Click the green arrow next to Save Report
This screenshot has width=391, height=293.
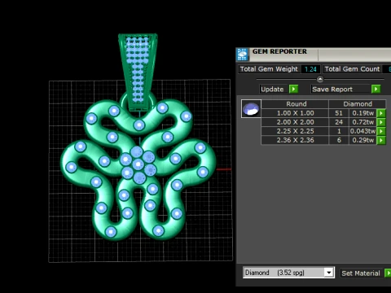(x=376, y=89)
